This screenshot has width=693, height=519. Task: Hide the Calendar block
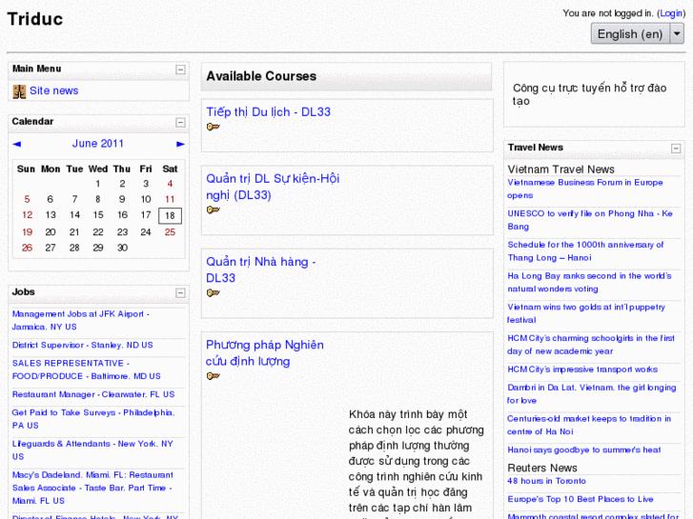[180, 122]
